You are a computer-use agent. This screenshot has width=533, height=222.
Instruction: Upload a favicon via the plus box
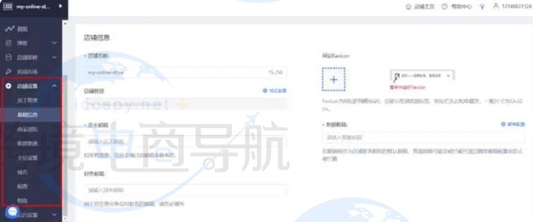click(x=334, y=79)
